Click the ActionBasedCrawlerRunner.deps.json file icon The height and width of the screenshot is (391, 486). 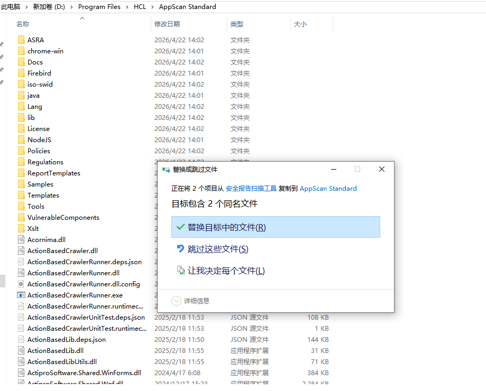tap(21, 262)
